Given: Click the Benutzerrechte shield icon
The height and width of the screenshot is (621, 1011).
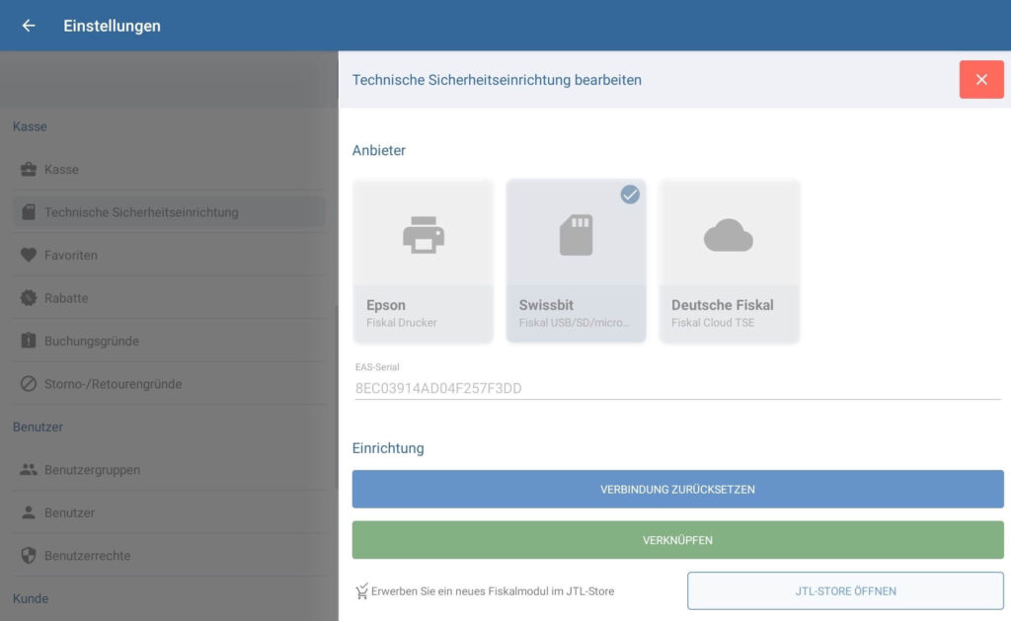Looking at the screenshot, I should [x=29, y=556].
